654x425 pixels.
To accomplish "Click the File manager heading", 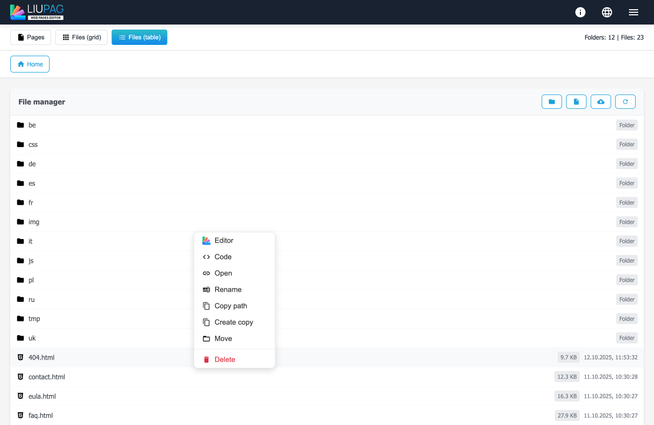I will pos(42,102).
